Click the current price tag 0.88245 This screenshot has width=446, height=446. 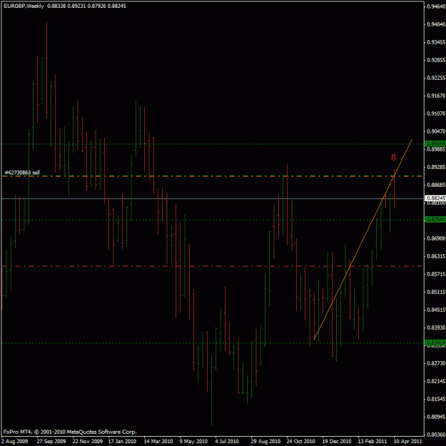[x=435, y=198]
